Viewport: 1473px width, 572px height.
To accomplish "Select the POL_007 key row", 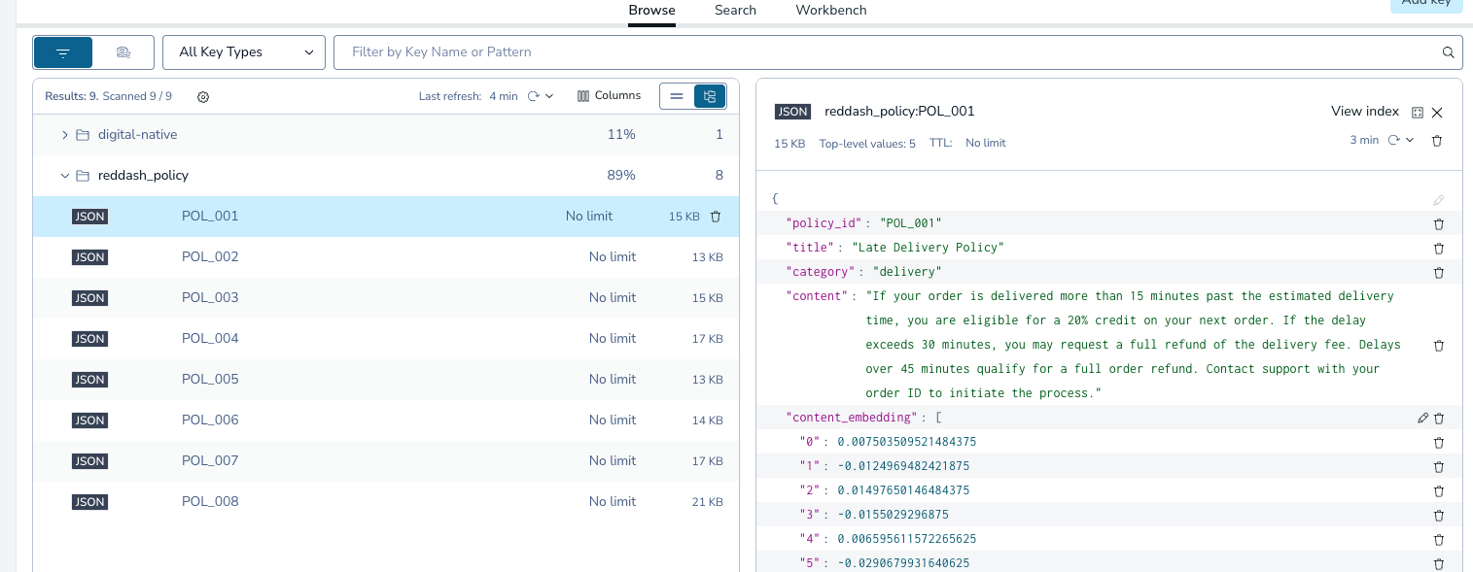I will [386, 461].
